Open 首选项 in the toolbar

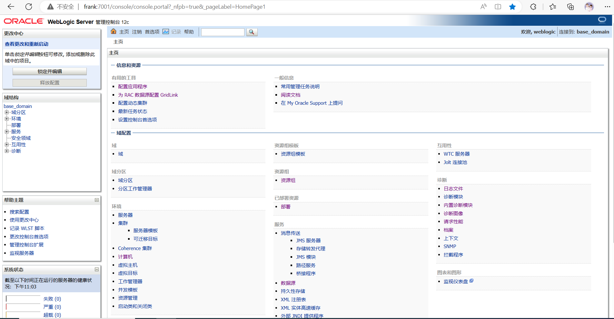[x=152, y=32]
